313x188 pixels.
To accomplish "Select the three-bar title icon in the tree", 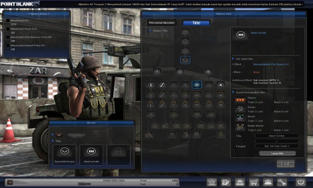I will tap(185, 51).
